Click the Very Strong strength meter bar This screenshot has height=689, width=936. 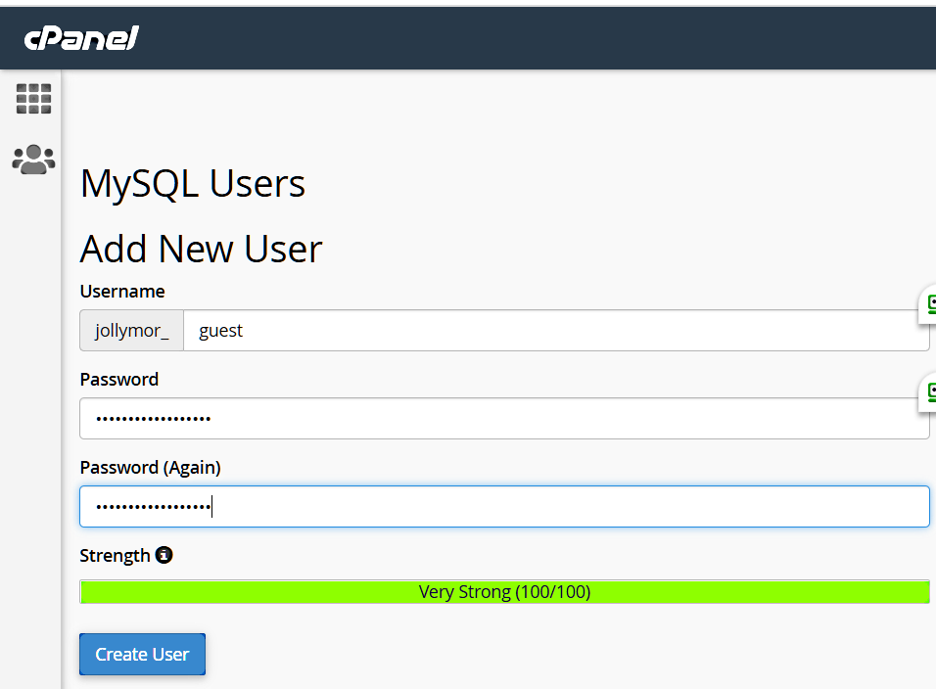(504, 592)
